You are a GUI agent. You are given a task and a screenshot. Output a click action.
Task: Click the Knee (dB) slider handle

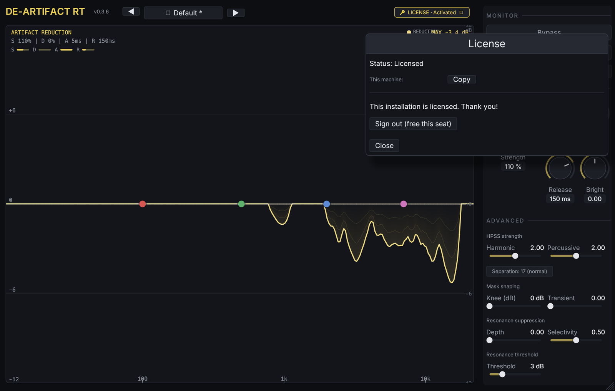[x=490, y=306]
